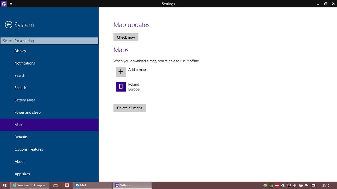Open the volume speaker tray icon
Image resolution: width=337 pixels, height=189 pixels.
295,185
